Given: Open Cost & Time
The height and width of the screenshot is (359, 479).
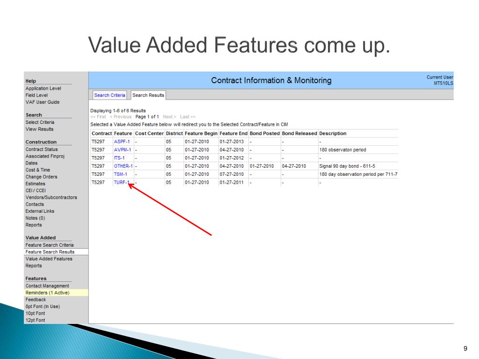Looking at the screenshot, I should click(x=38, y=170).
